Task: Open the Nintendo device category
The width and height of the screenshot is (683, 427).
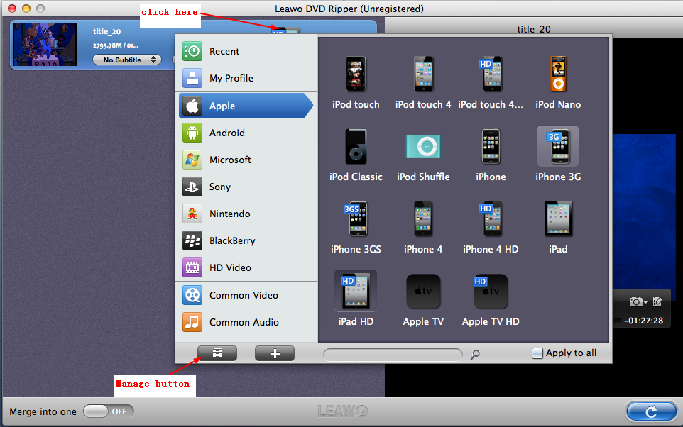Action: tap(246, 213)
